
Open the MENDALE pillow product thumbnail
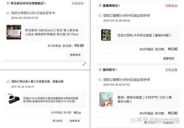point(14,32)
